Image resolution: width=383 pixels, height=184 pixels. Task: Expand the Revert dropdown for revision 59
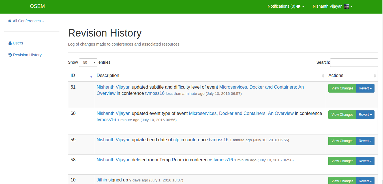click(365, 141)
